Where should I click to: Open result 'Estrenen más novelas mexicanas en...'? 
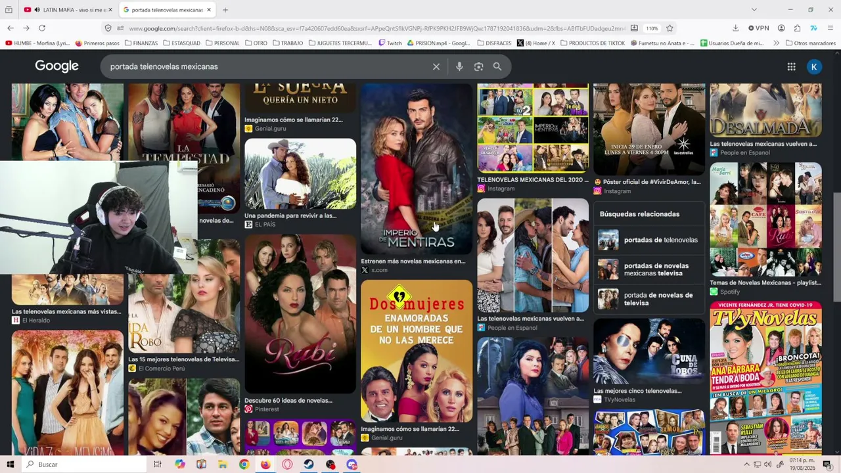(413, 261)
